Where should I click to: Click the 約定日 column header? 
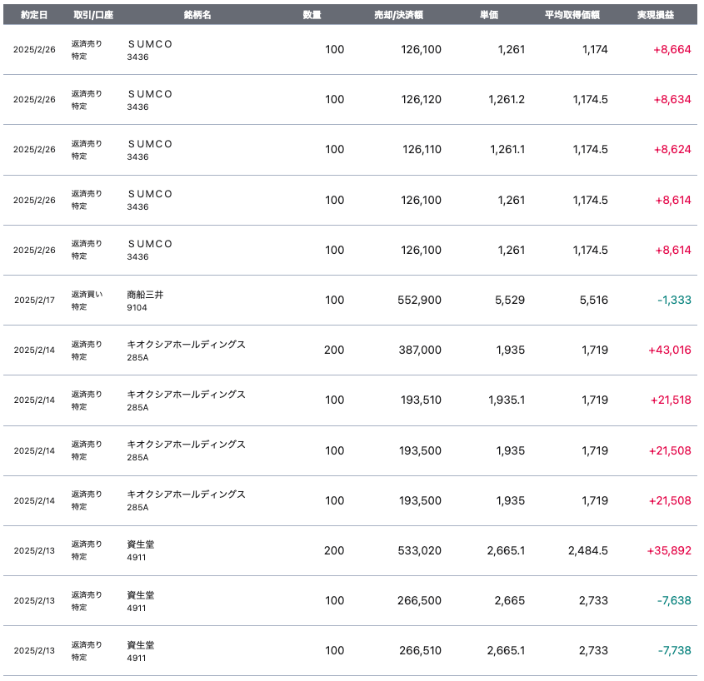pyautogui.click(x=34, y=15)
